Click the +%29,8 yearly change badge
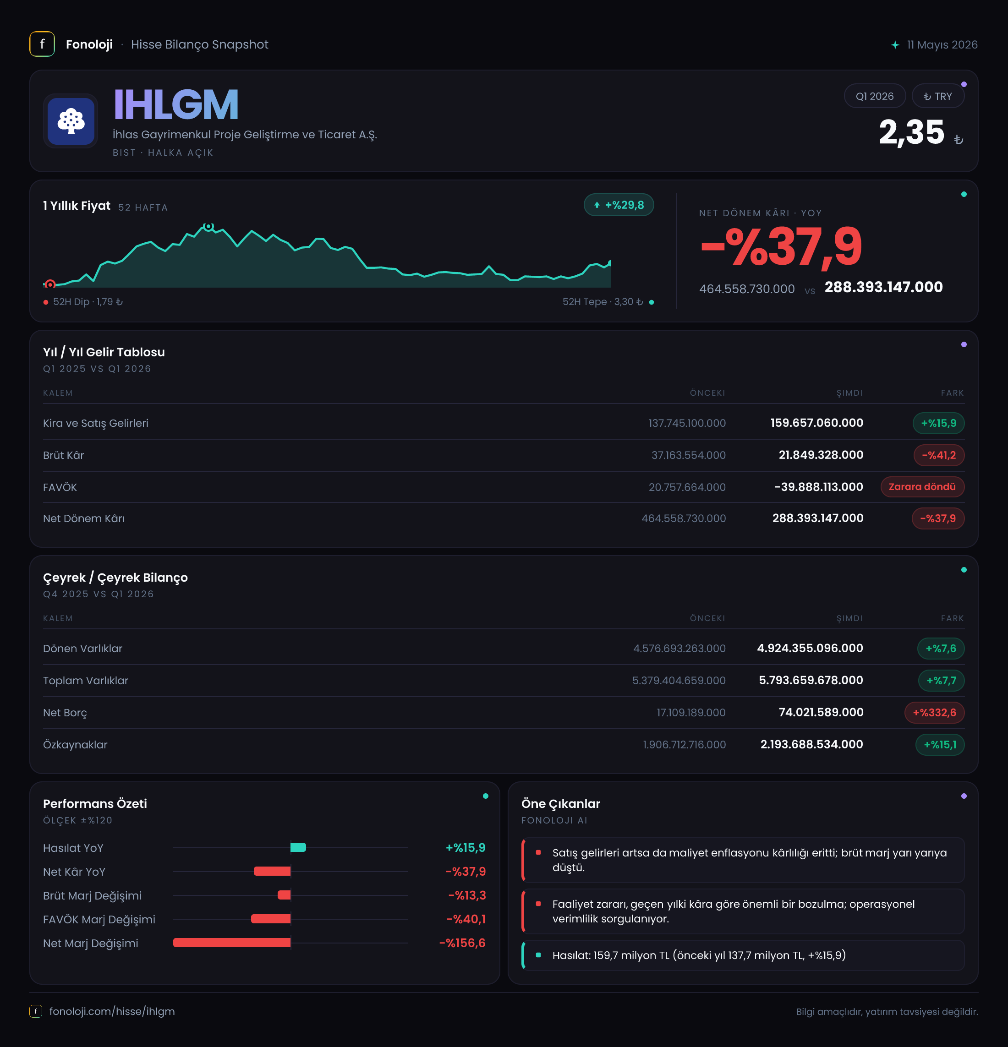Viewport: 1008px width, 1047px height. tap(619, 205)
